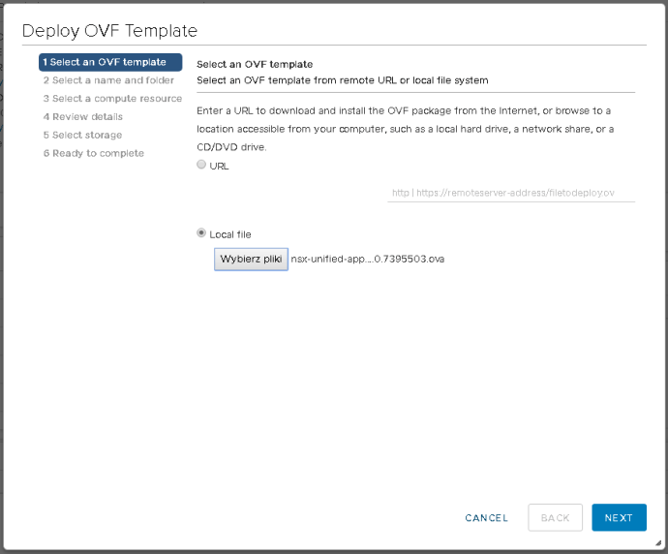Go to step 2 Select a name and folder
Image resolution: width=668 pixels, height=554 pixels.
click(107, 80)
